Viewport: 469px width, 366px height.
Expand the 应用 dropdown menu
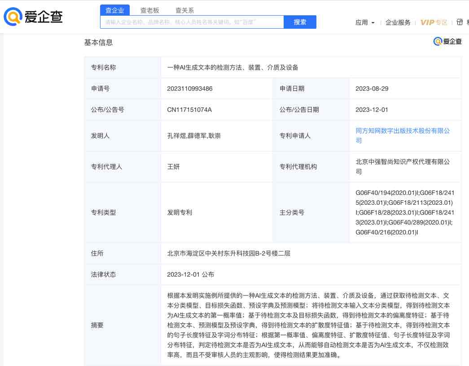coord(364,22)
